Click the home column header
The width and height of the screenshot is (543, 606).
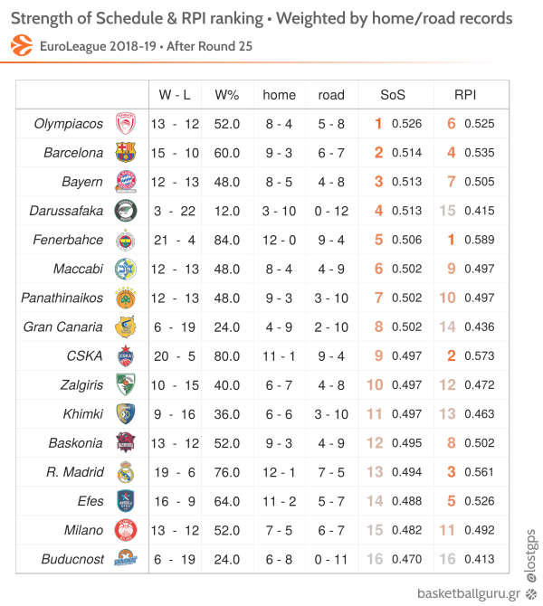[279, 95]
